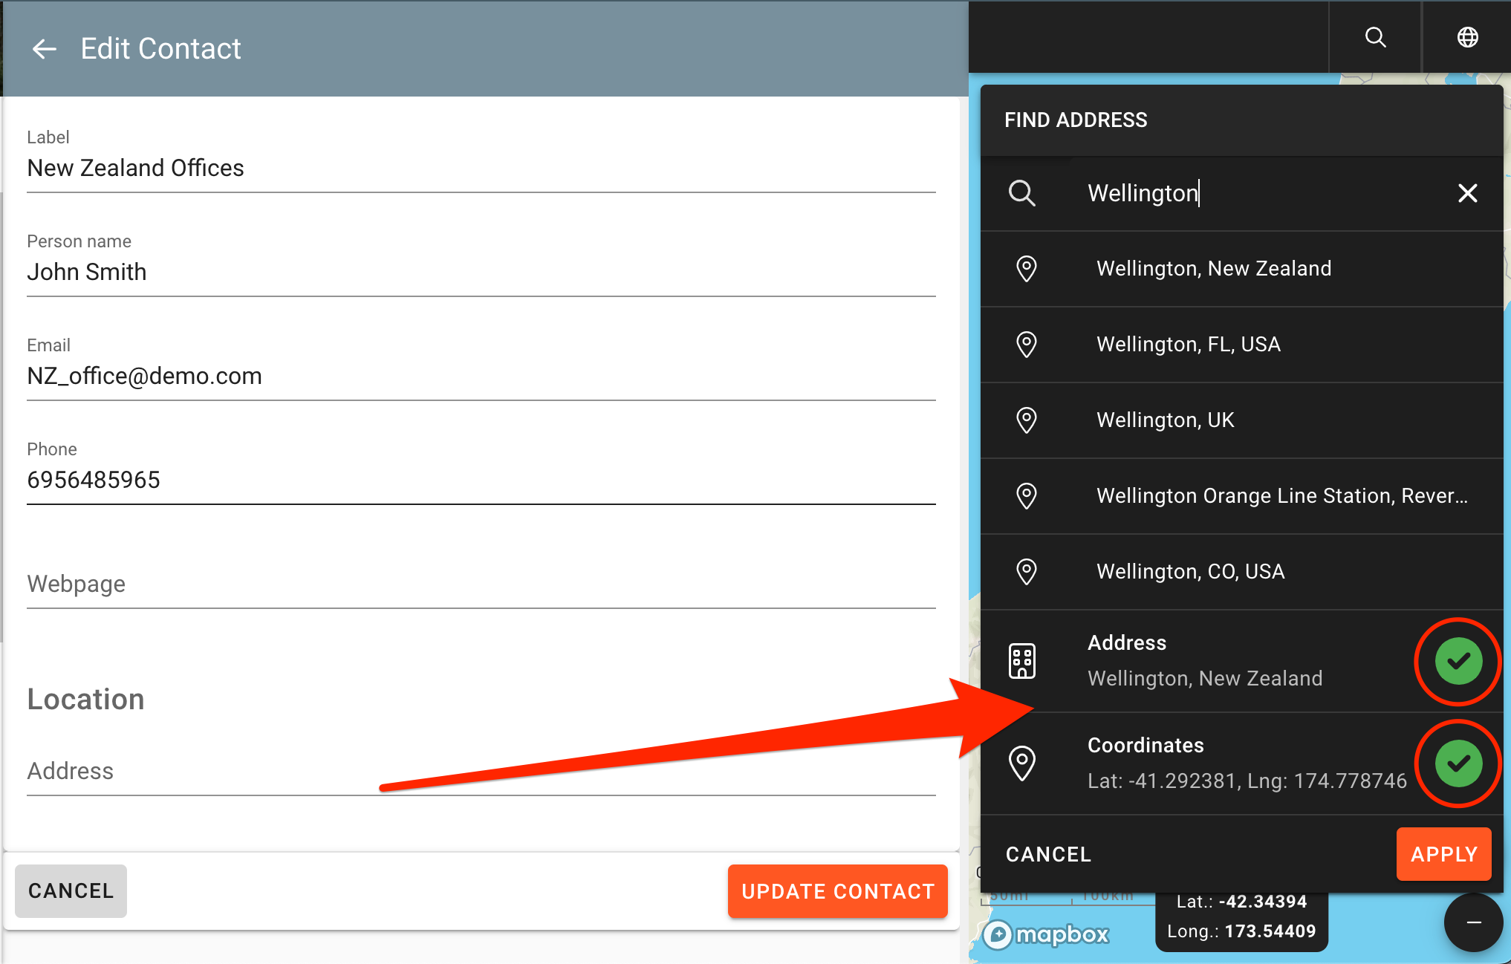Choose Wellington, CO, USA result

coord(1190,572)
